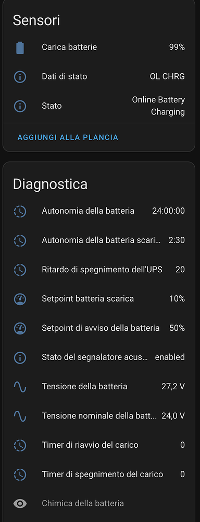Click the info icon next to Dati di stato
The width and height of the screenshot is (200, 522).
[x=20, y=77]
